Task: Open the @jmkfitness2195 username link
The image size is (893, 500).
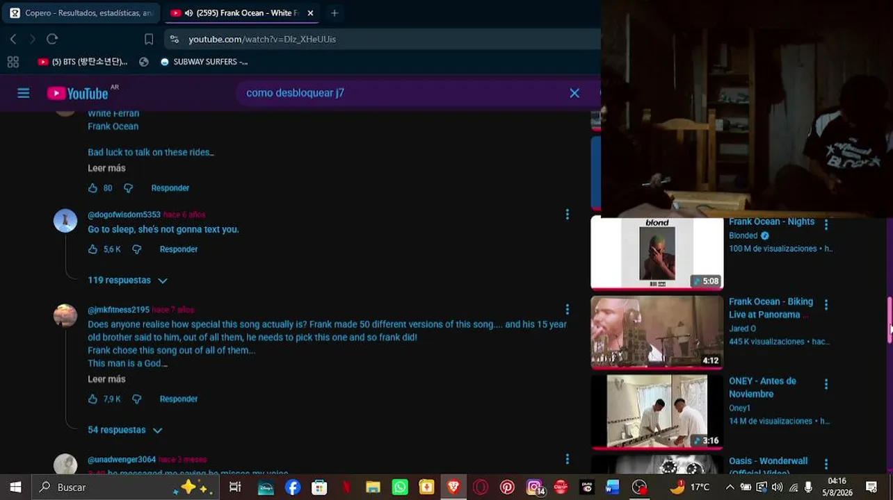Action: coord(118,310)
